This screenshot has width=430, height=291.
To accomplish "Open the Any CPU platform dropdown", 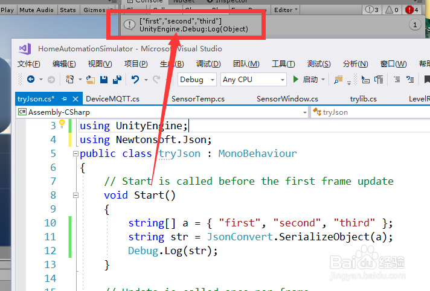I will coord(254,80).
